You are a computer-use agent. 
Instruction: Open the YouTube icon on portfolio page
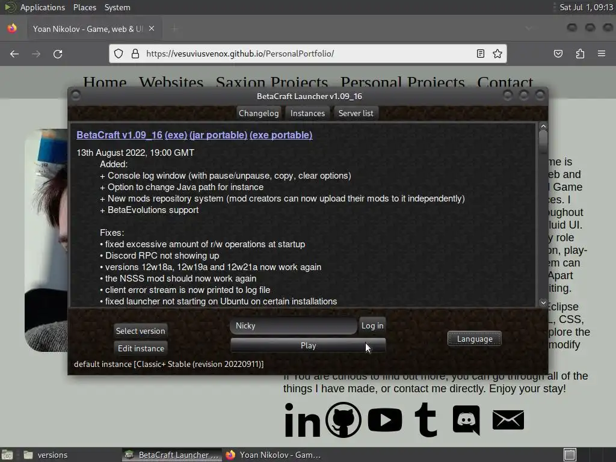385,419
